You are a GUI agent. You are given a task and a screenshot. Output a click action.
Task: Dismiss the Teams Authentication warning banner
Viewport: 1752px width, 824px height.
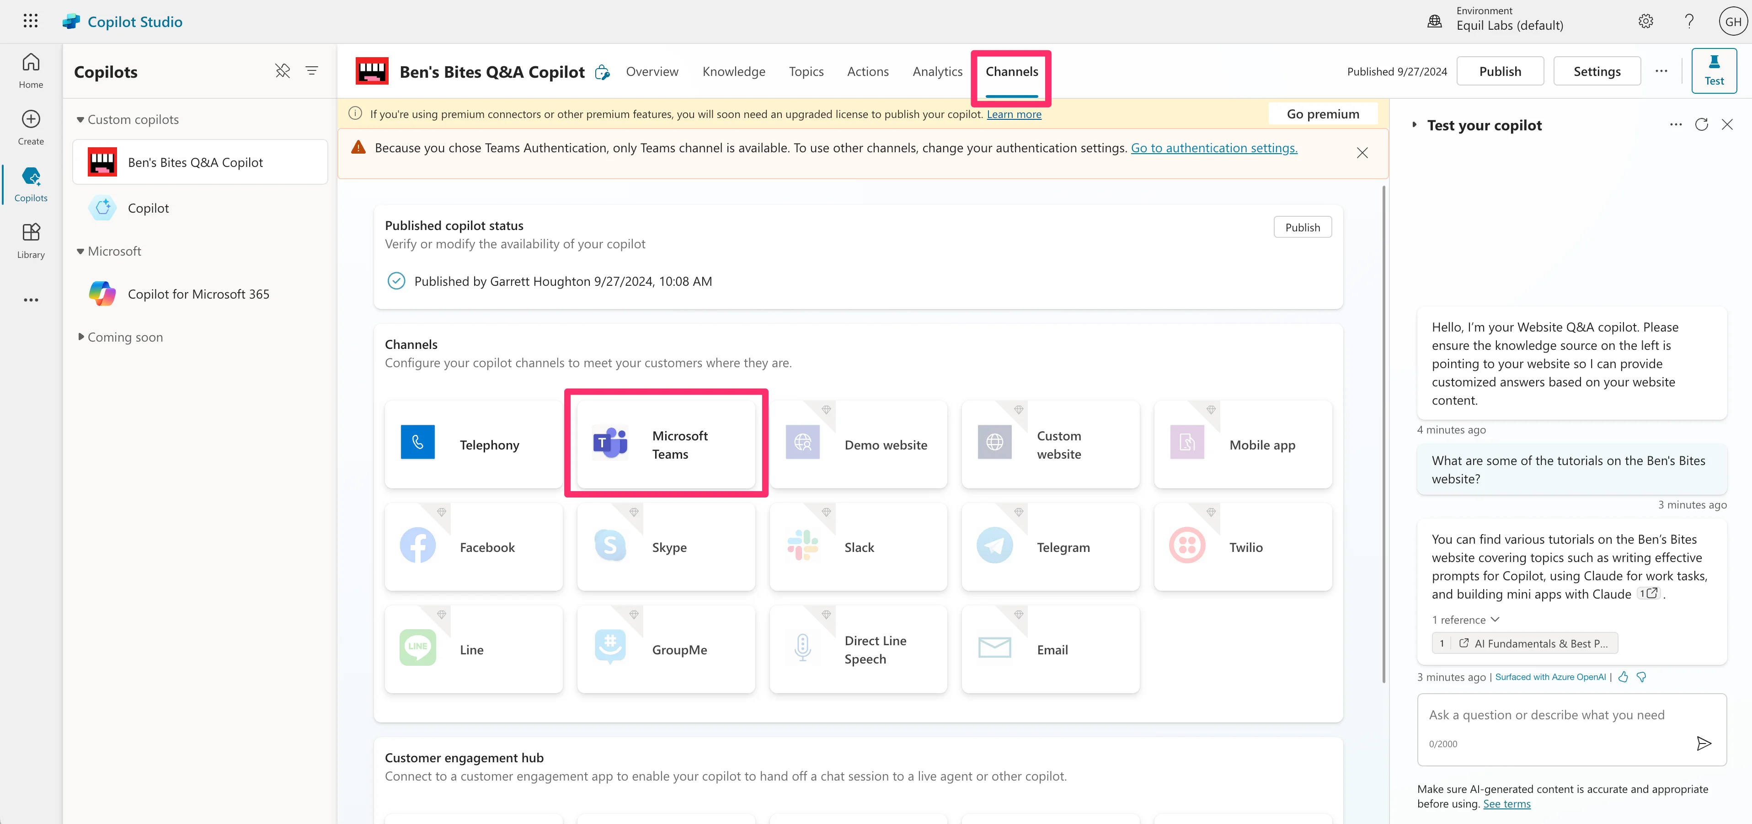point(1362,153)
